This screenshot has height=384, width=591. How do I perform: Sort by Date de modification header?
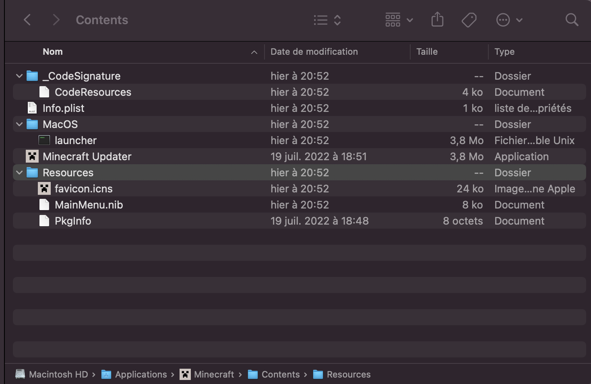click(314, 52)
